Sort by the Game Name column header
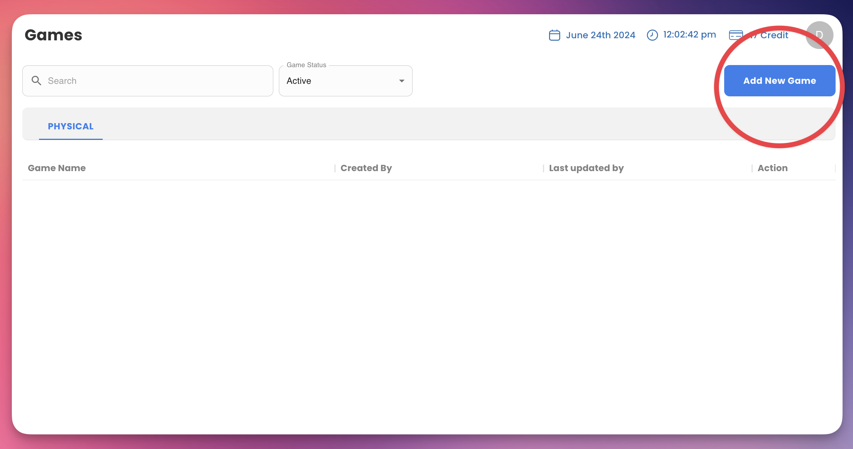This screenshot has width=853, height=449. pos(57,168)
